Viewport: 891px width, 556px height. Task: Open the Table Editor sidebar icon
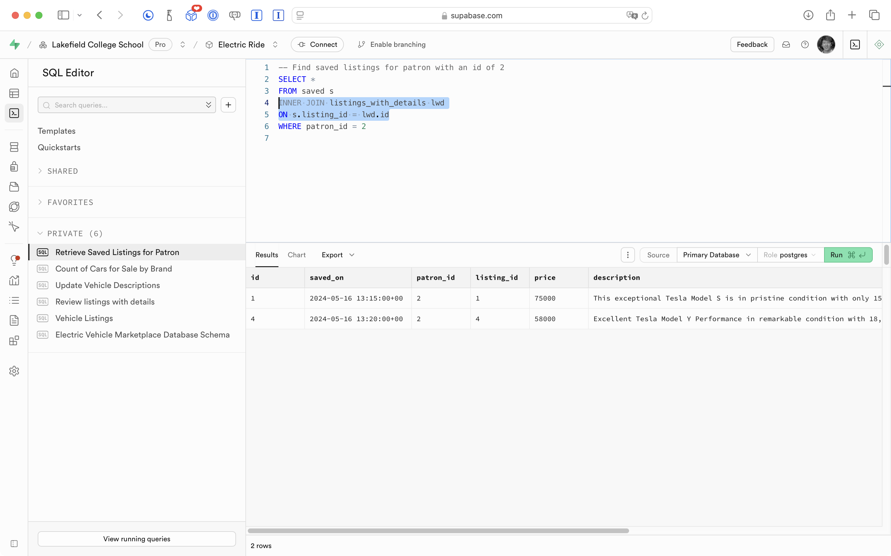coord(14,93)
